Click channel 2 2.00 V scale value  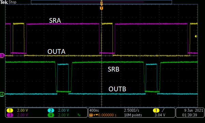tap(63, 110)
